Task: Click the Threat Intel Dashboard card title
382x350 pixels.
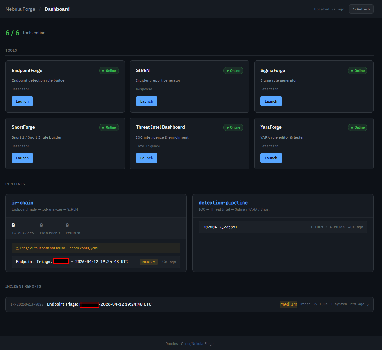Action: tap(160, 127)
